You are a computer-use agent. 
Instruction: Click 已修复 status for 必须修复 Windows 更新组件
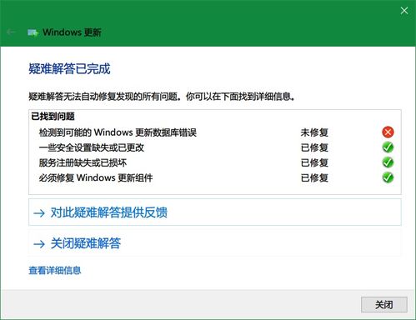(x=314, y=177)
